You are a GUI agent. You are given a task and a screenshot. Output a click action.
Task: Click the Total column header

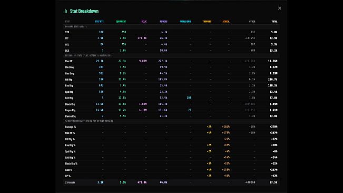(275, 22)
